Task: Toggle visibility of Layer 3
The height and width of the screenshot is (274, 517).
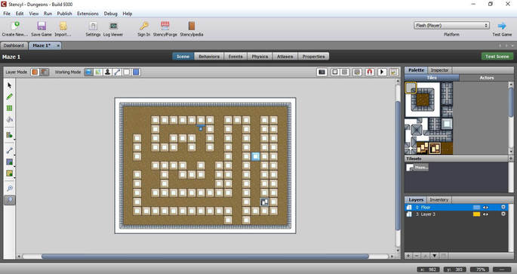Action: [485, 214]
